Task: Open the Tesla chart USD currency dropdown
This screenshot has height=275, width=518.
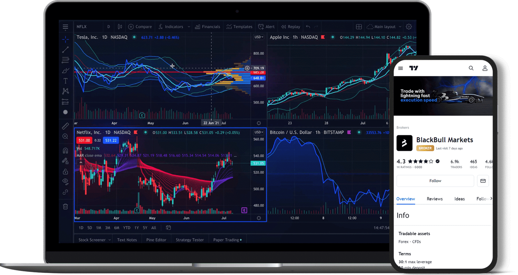Action: (259, 37)
